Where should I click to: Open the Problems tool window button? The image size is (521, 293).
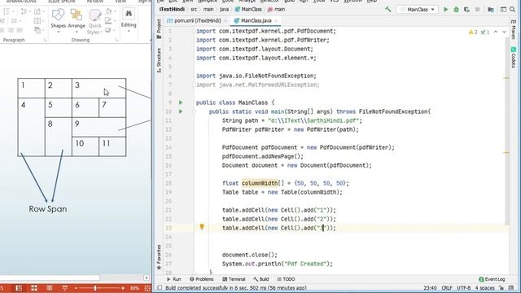coord(201,279)
